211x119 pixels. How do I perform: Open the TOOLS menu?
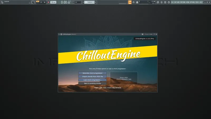click(x=197, y=2)
